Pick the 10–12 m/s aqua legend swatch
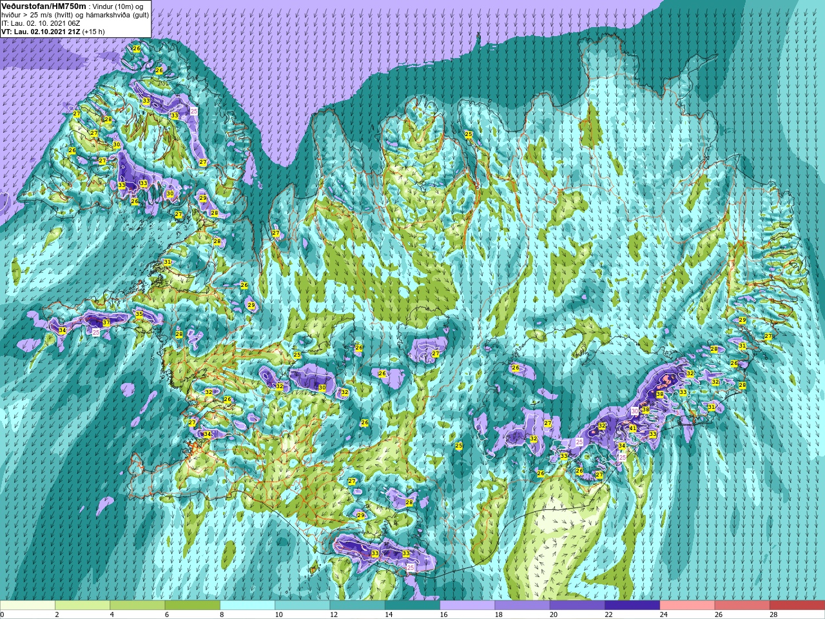 tap(302, 605)
